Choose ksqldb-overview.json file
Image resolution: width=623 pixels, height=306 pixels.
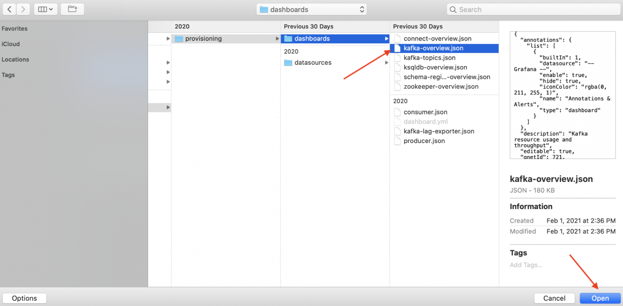coord(435,67)
